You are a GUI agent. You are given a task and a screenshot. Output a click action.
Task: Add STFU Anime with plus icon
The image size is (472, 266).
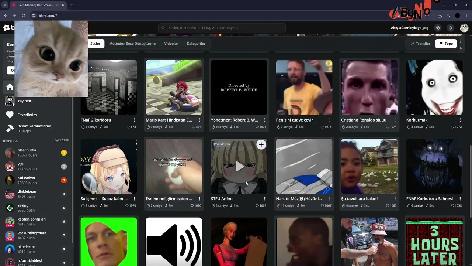tap(261, 144)
